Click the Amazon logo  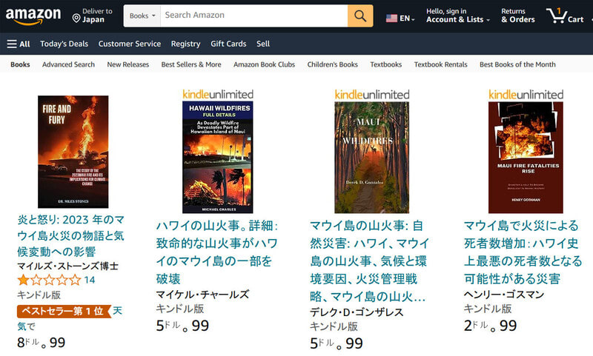click(x=33, y=16)
